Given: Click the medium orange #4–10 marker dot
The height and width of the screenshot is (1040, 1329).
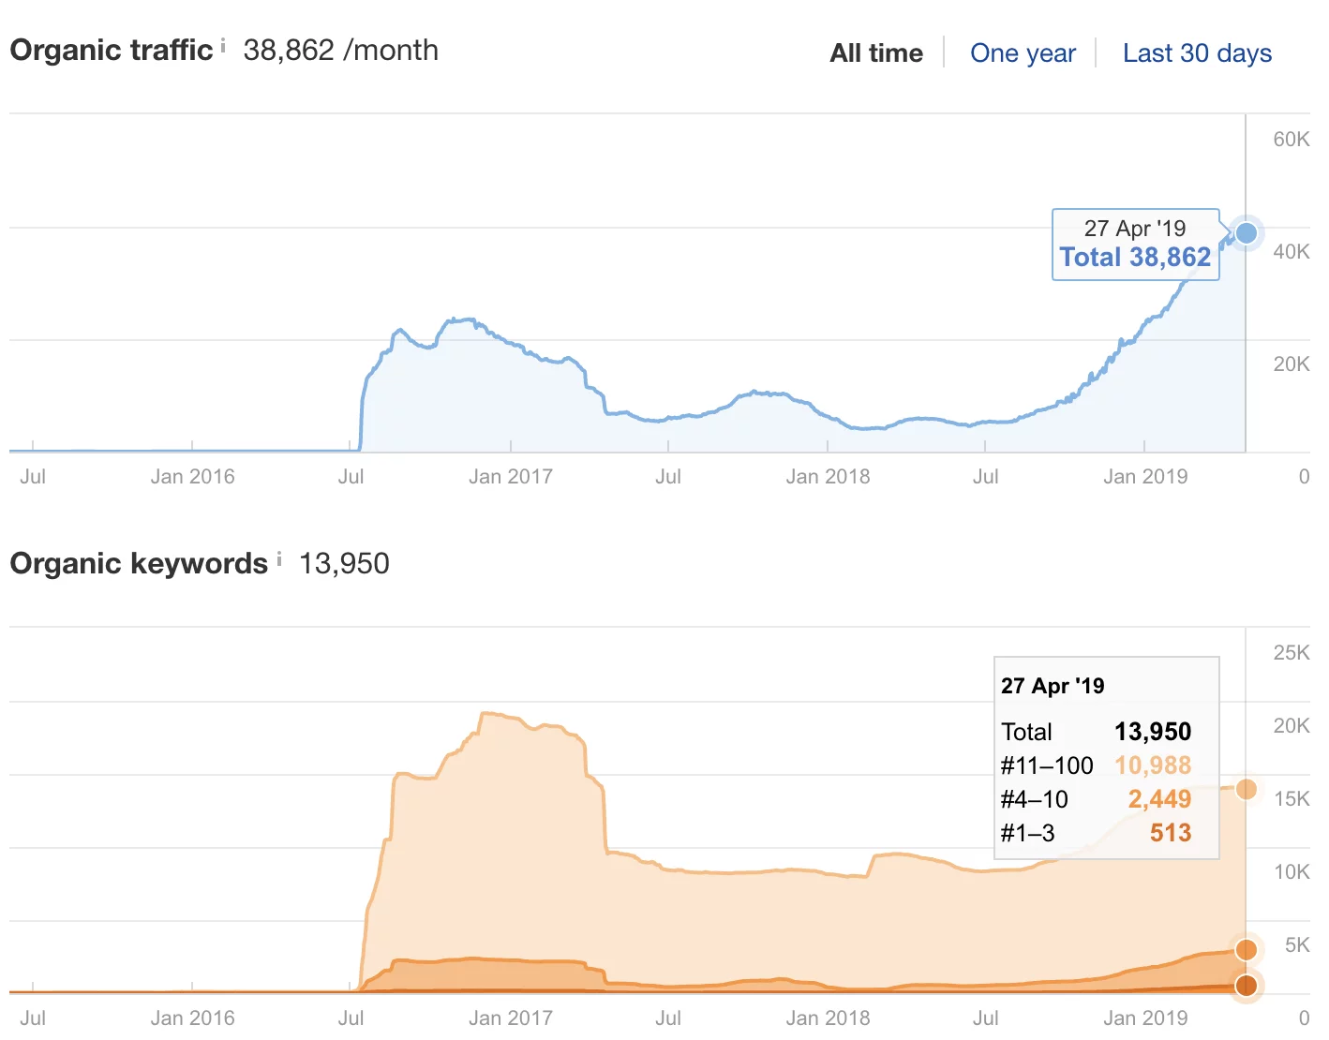Looking at the screenshot, I should click(x=1246, y=950).
